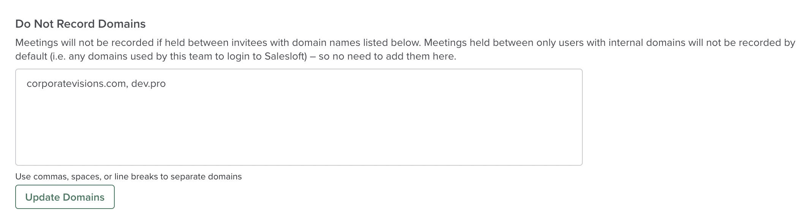Select the Do Not Record Domains heading
The image size is (808, 223).
(x=81, y=24)
